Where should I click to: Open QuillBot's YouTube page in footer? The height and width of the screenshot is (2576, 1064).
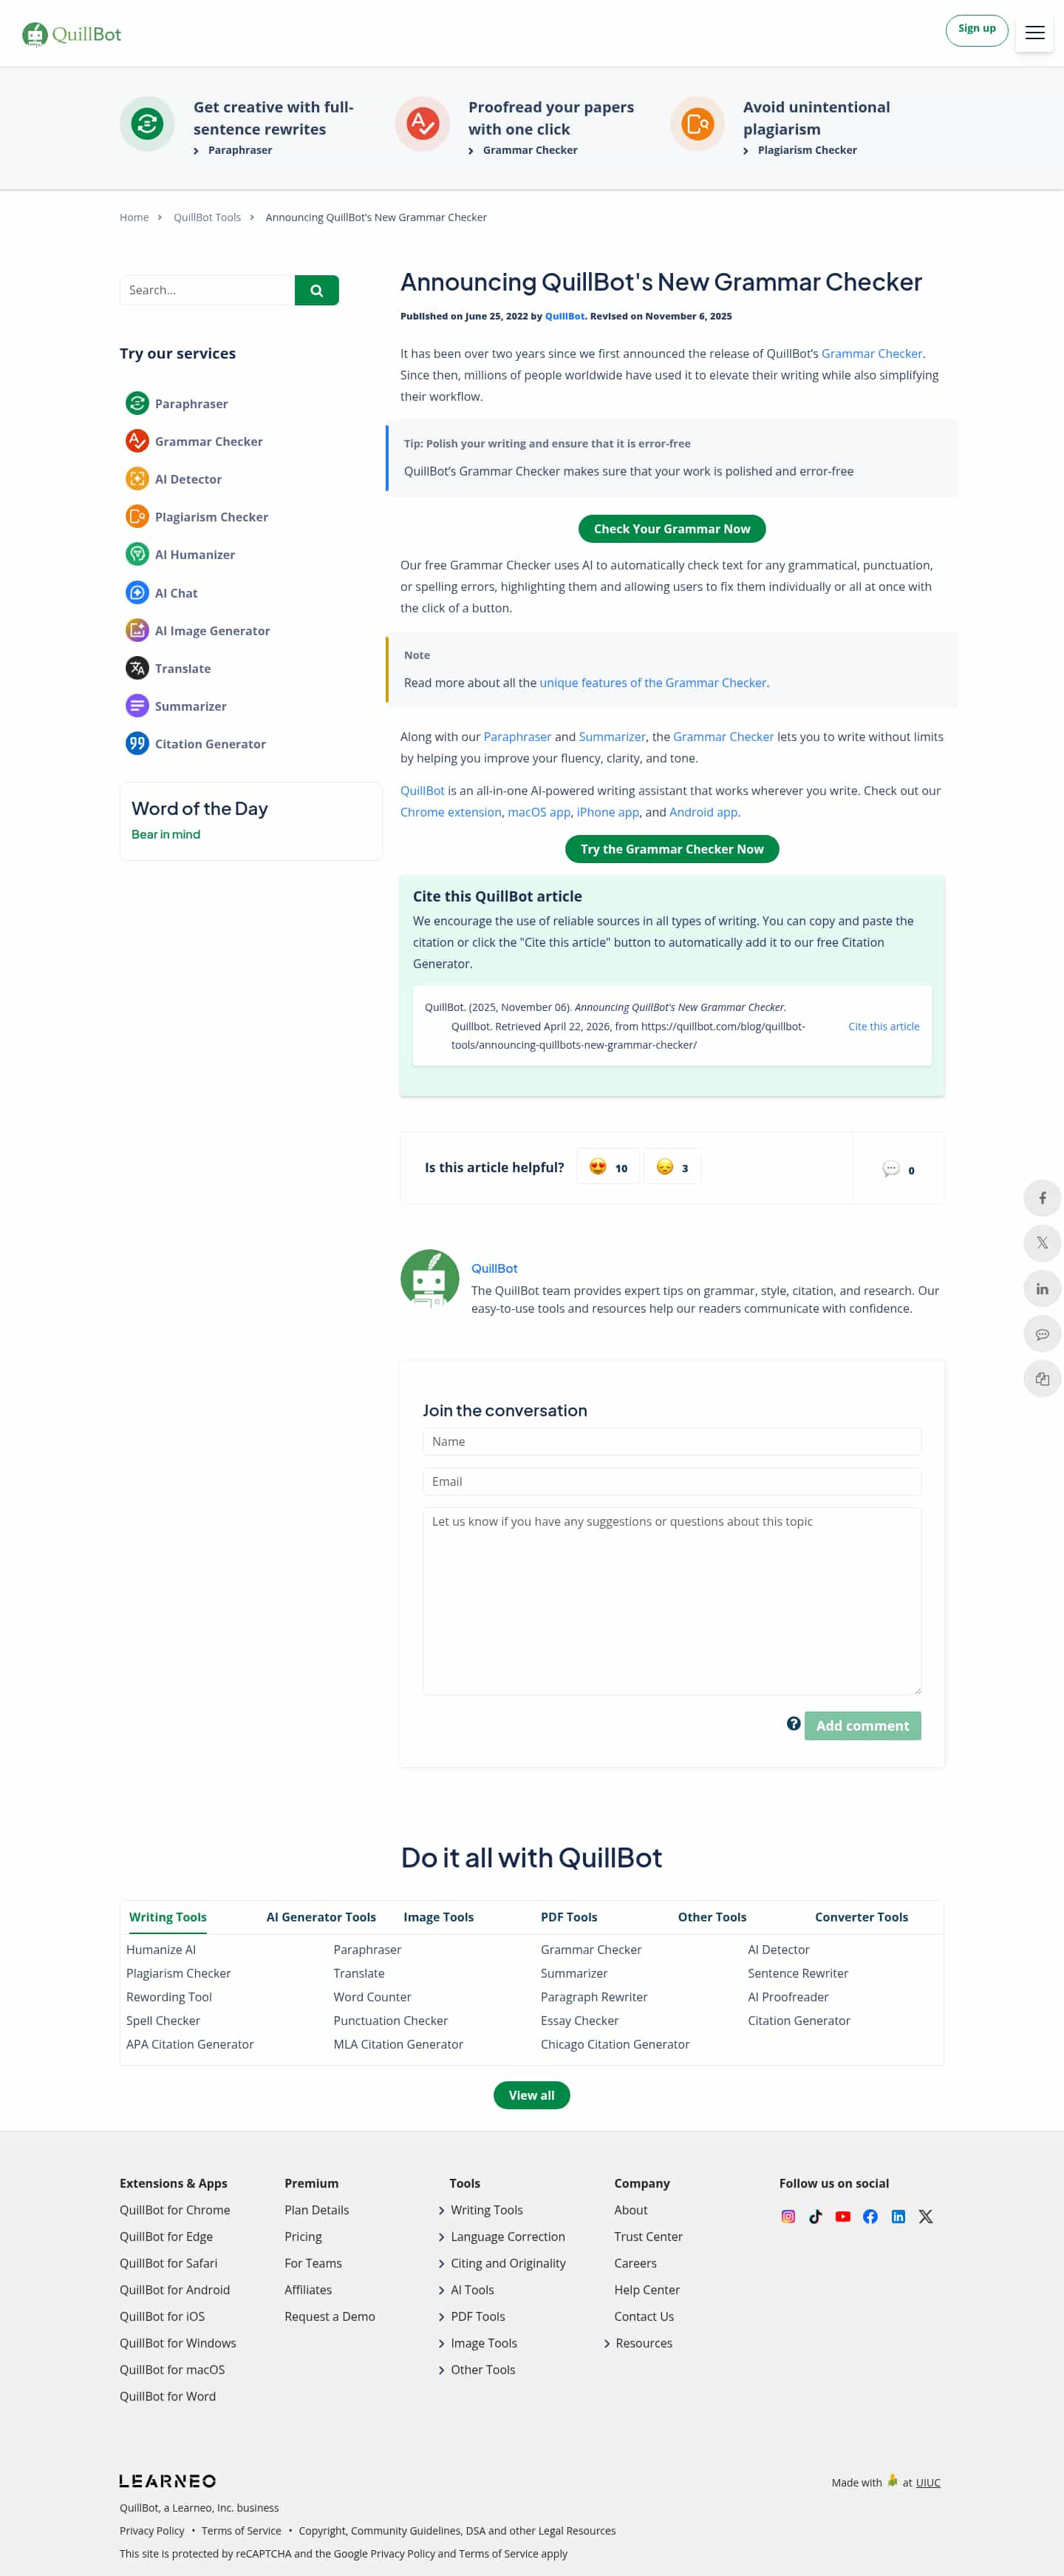pos(842,2216)
